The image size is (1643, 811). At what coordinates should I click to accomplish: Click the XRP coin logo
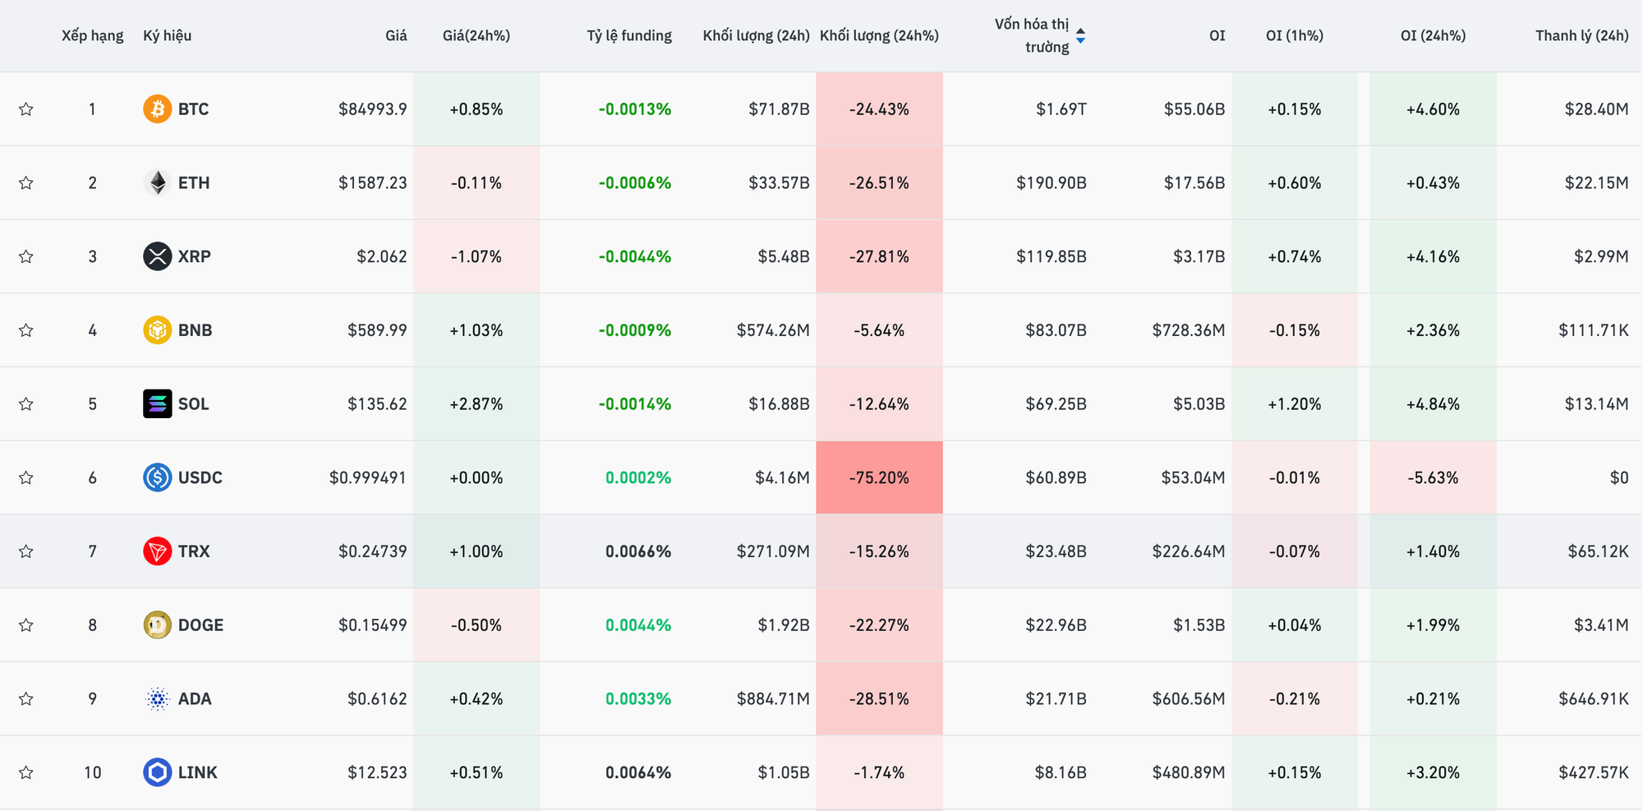[x=157, y=256]
